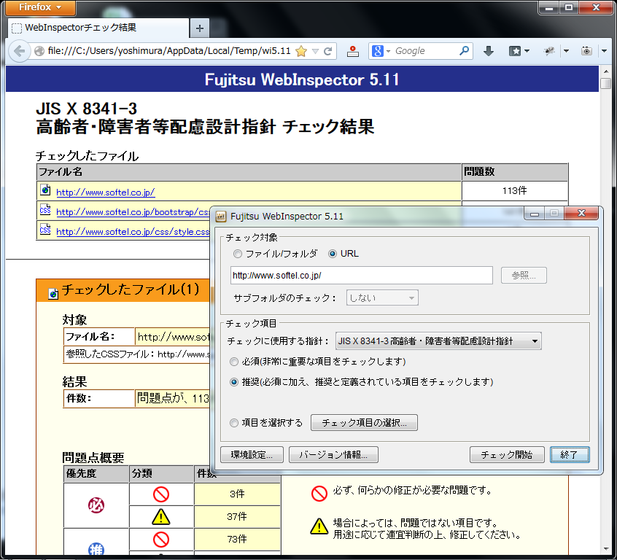617x560 pixels.
Task: Open the http://www.softel.co.jp/ result link
Action: (x=106, y=192)
